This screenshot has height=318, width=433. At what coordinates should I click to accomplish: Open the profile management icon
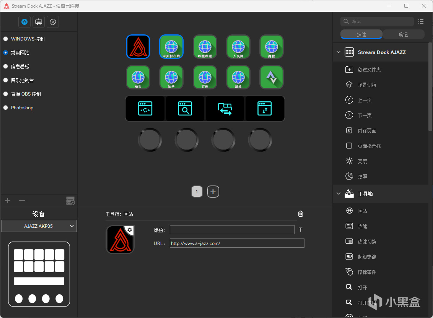pyautogui.click(x=70, y=201)
